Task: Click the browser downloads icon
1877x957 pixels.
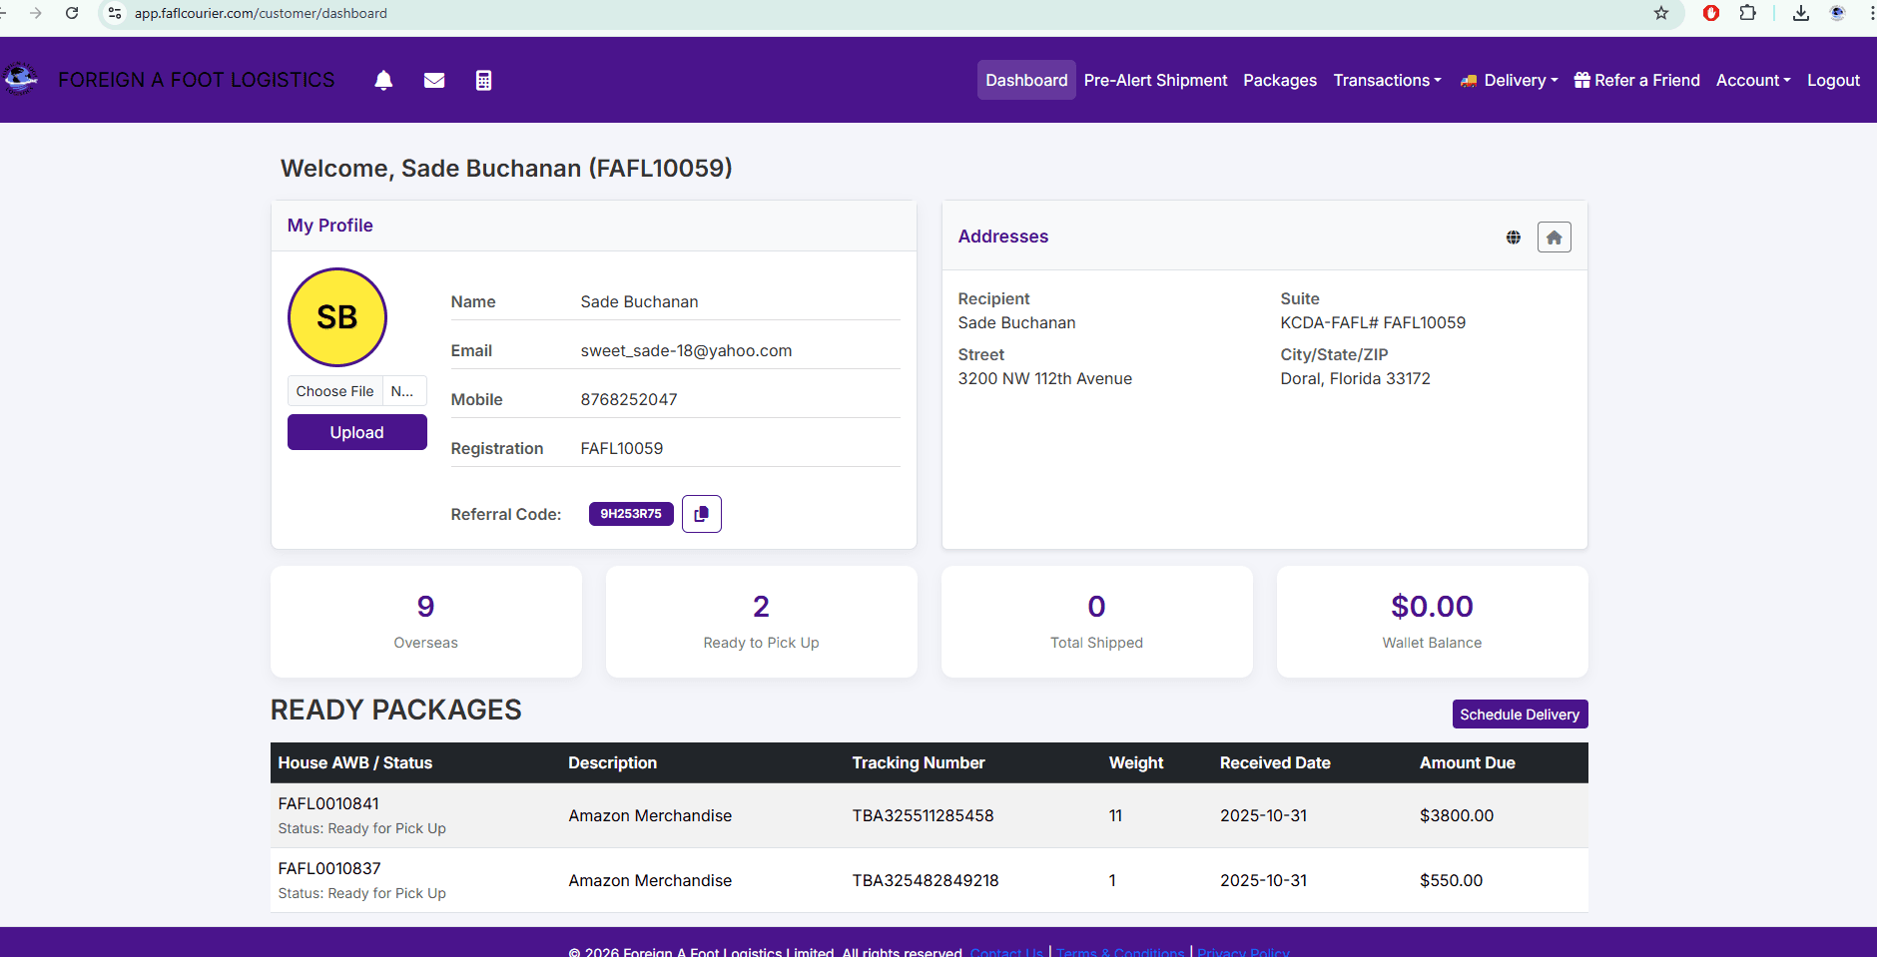Action: 1799,13
